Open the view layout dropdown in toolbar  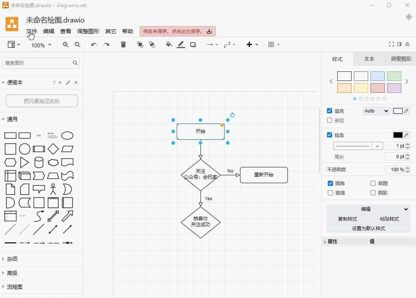(14, 45)
